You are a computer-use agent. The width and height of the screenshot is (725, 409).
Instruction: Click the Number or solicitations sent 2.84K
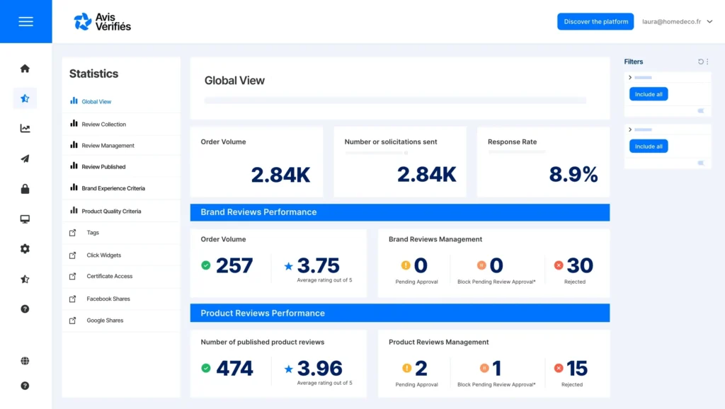[427, 175]
